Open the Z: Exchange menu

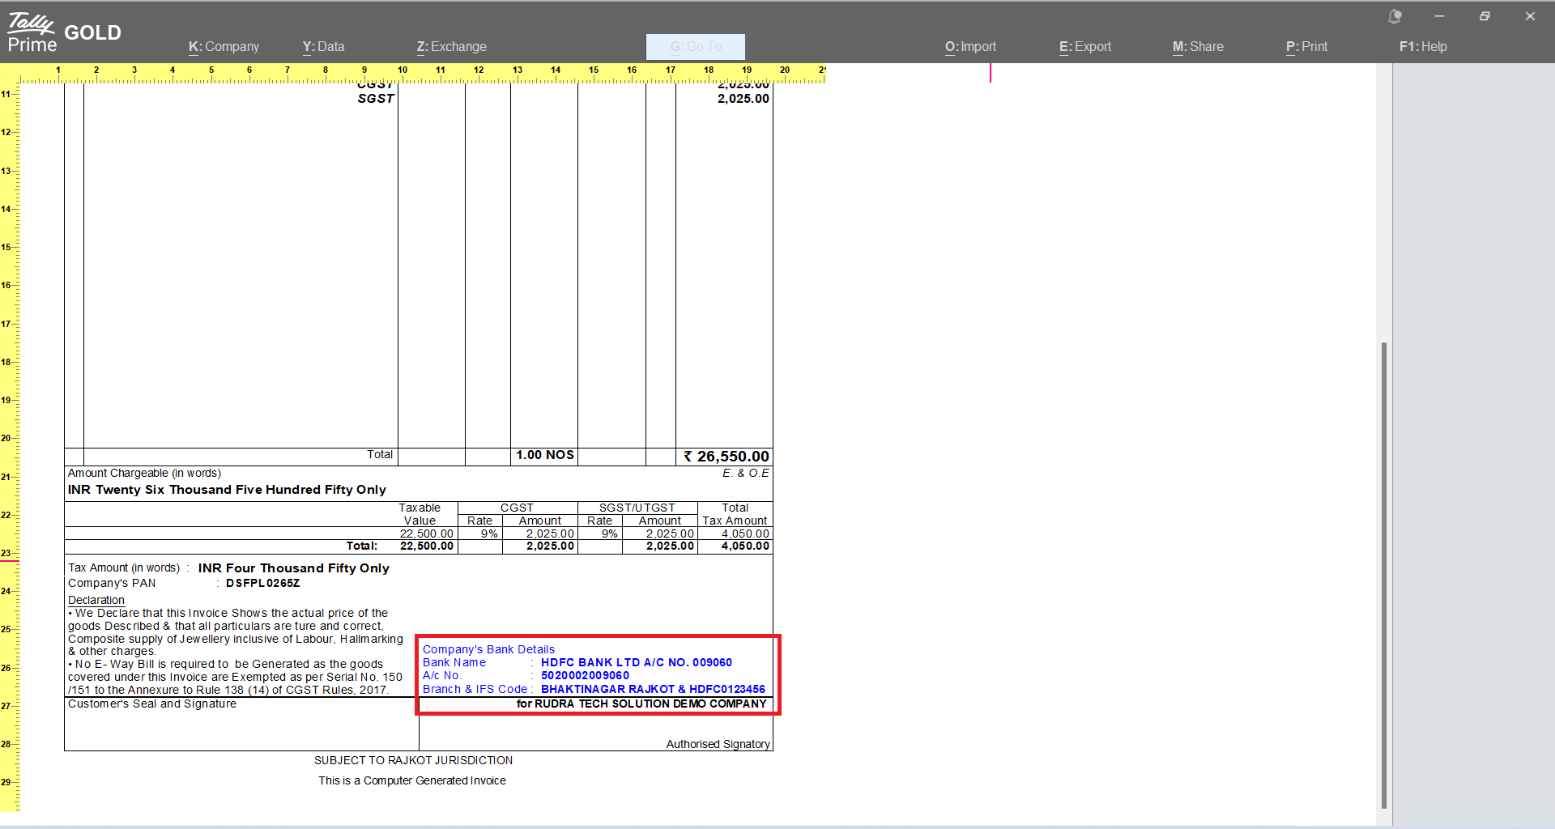pos(451,47)
